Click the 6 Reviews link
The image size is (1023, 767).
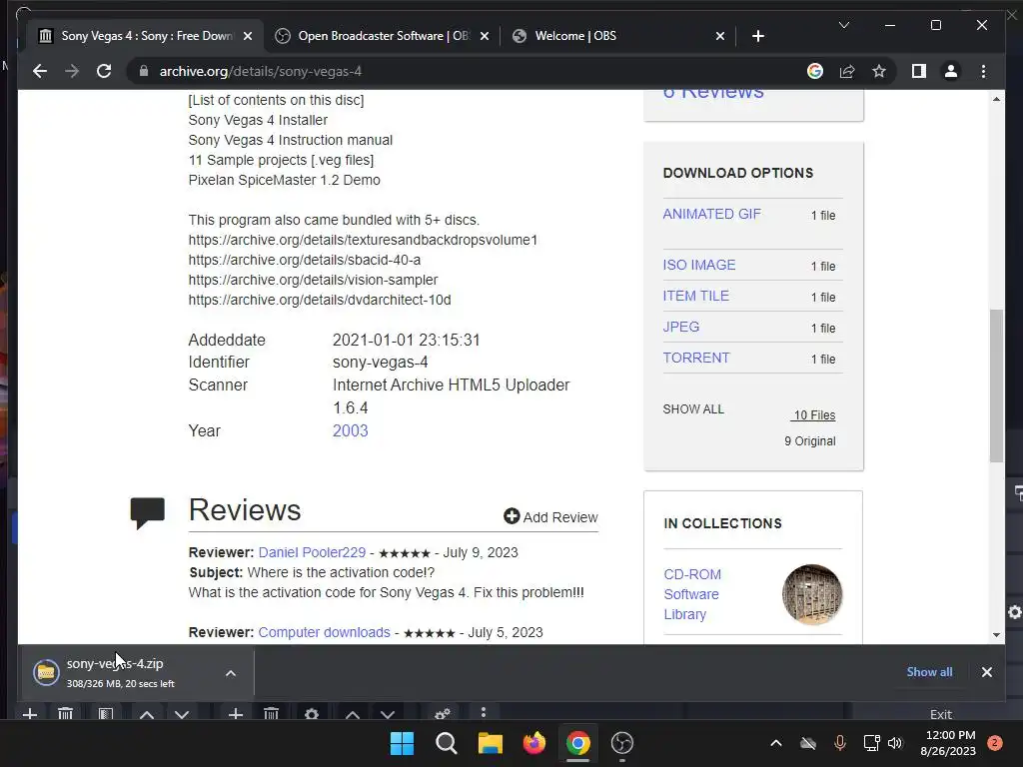[x=713, y=93]
